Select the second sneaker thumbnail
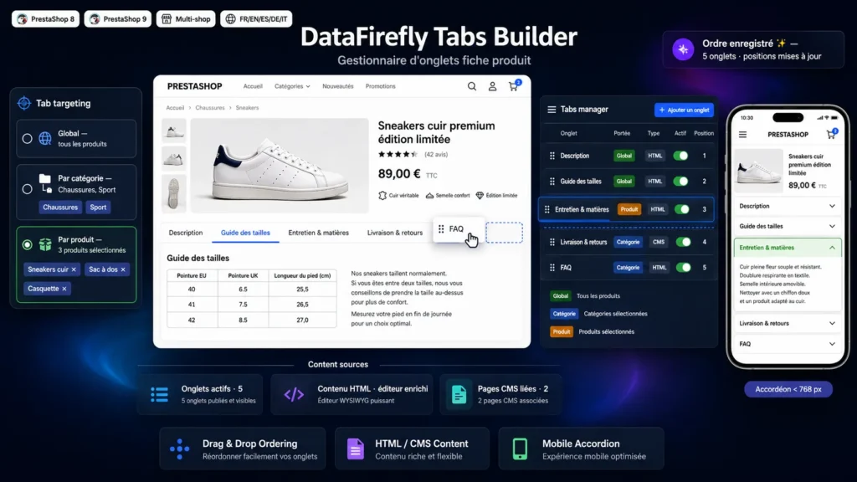 [174, 159]
